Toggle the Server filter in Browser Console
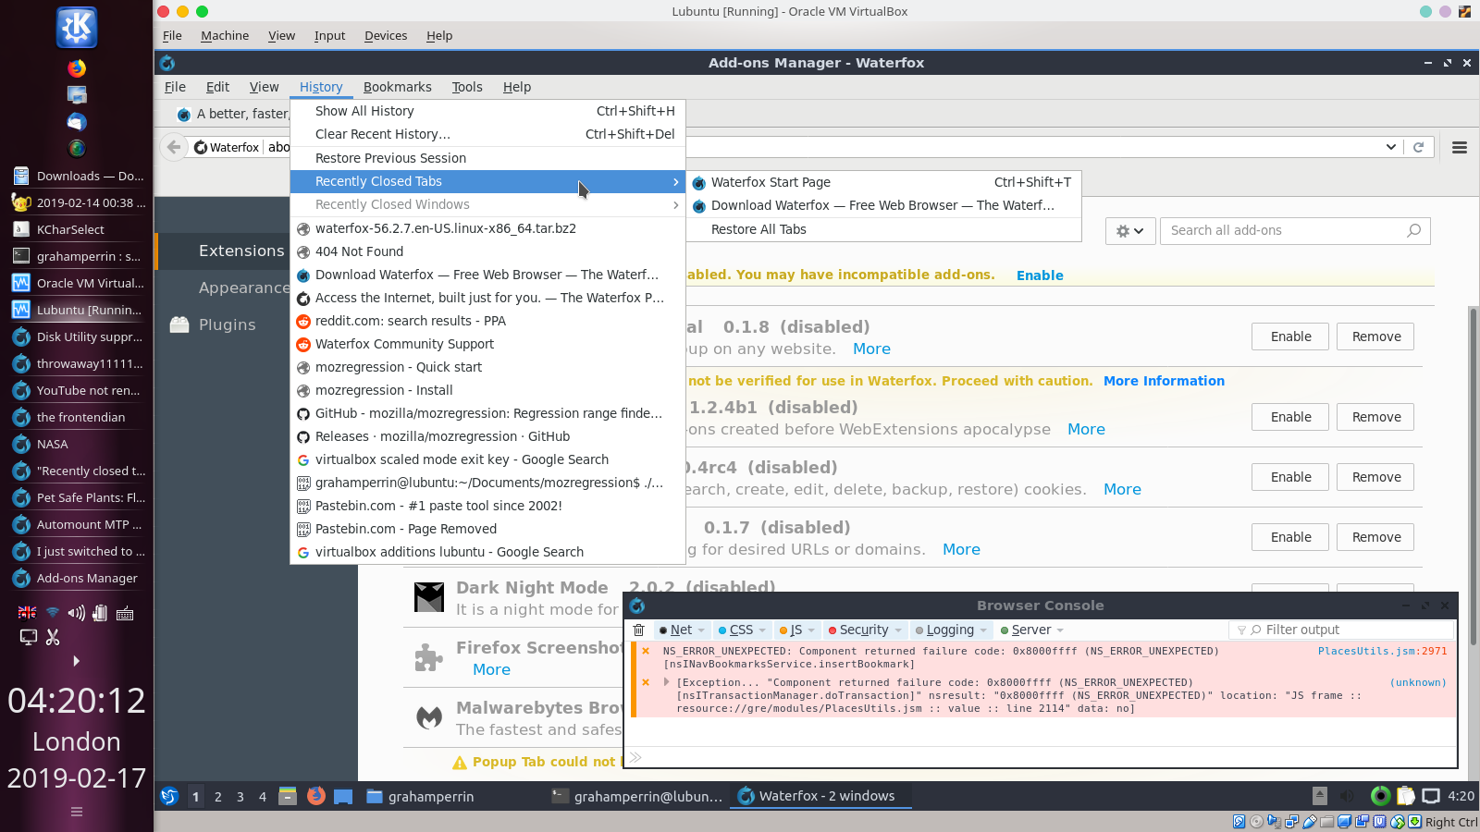1480x832 pixels. [1026, 630]
